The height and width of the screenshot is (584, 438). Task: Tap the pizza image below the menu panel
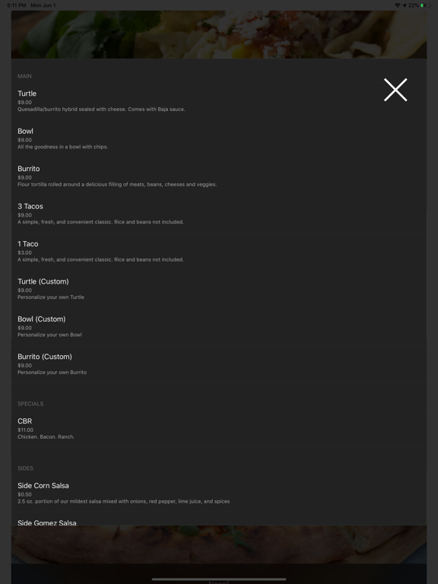219,544
